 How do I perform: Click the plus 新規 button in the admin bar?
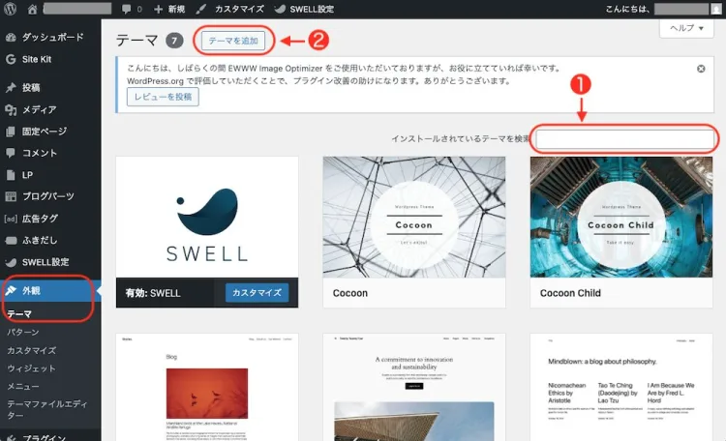(x=169, y=9)
